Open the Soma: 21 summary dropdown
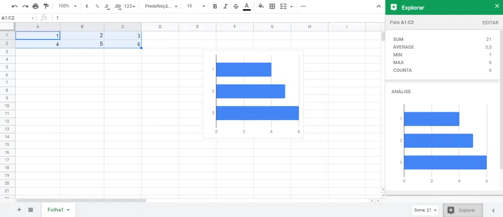This screenshot has width=503, height=217. coord(426,210)
